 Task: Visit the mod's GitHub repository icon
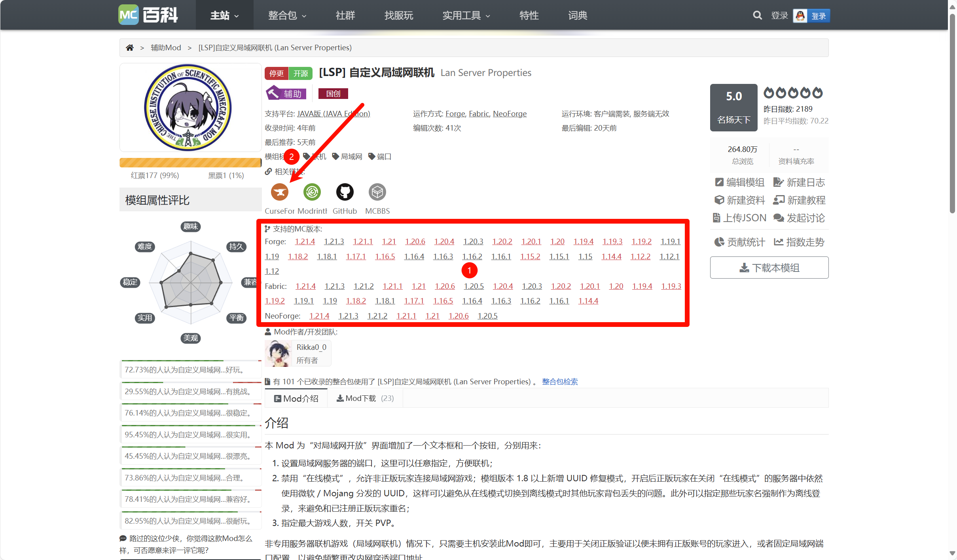click(x=345, y=192)
